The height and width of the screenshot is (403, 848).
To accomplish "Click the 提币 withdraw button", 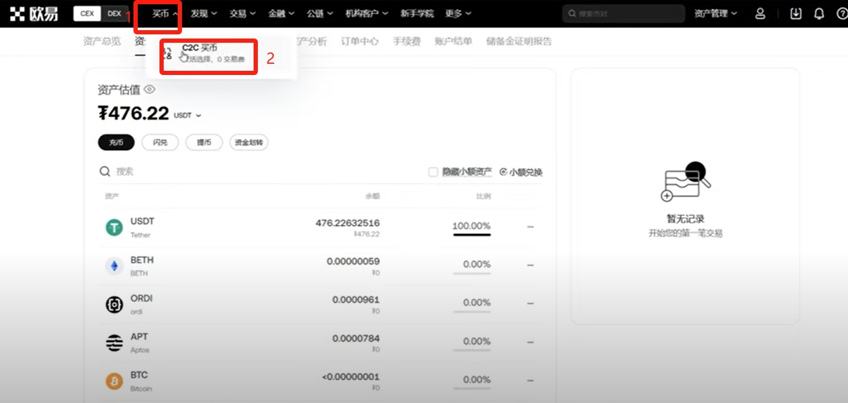I will point(204,142).
